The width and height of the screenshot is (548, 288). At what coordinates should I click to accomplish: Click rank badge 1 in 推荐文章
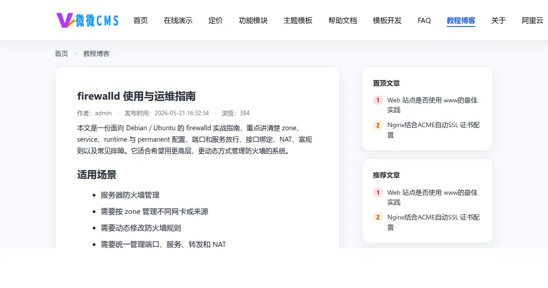[x=378, y=192]
